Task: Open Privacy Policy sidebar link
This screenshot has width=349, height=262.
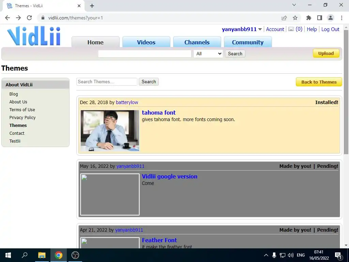Action: click(22, 117)
